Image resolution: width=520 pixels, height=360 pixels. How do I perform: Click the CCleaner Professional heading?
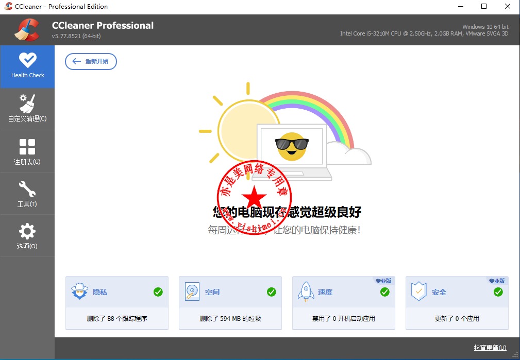point(103,26)
